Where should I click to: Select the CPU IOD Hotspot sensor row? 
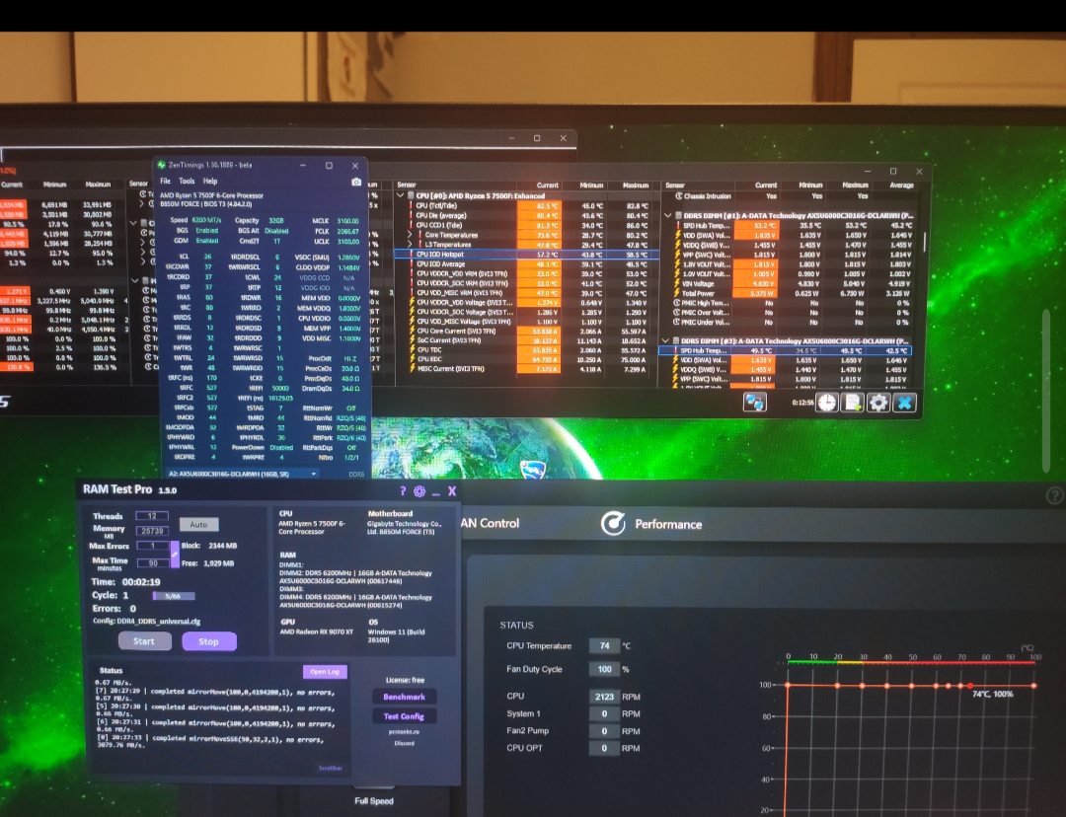(527, 255)
